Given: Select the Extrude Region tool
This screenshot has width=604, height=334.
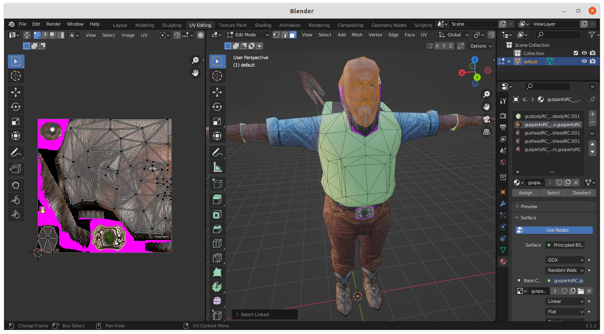Looking at the screenshot, I should [217, 200].
